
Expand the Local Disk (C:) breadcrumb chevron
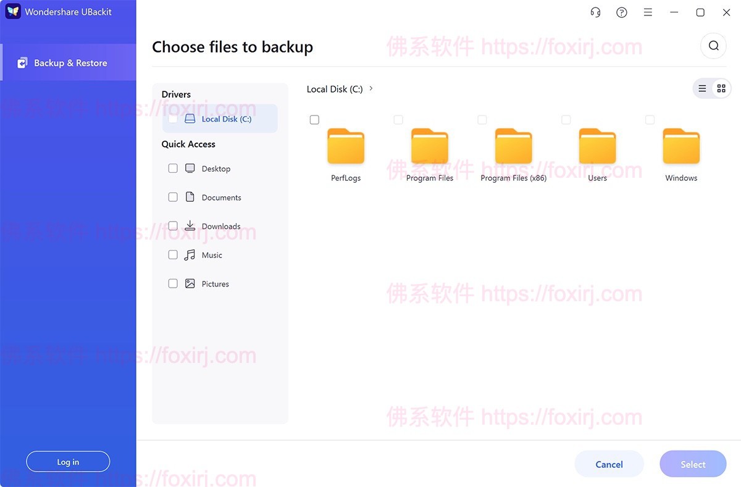pos(371,88)
